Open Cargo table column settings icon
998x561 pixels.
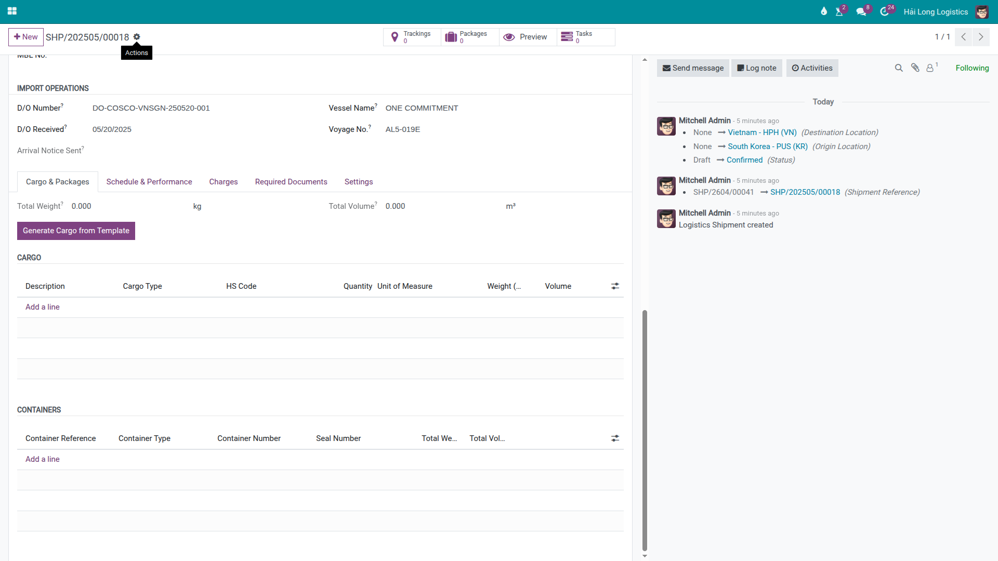(615, 286)
